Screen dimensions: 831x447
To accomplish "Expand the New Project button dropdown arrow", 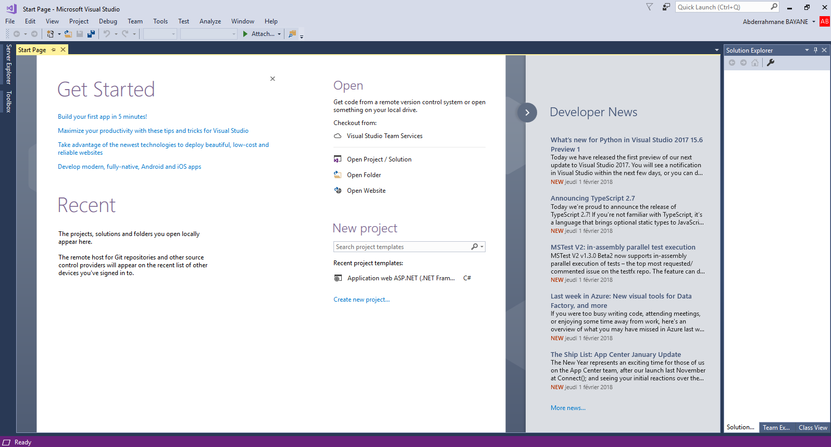I will [x=59, y=34].
